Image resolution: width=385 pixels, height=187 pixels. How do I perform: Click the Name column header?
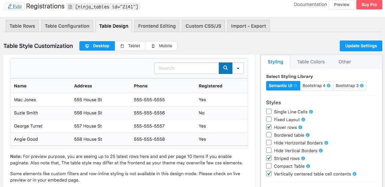(20, 86)
